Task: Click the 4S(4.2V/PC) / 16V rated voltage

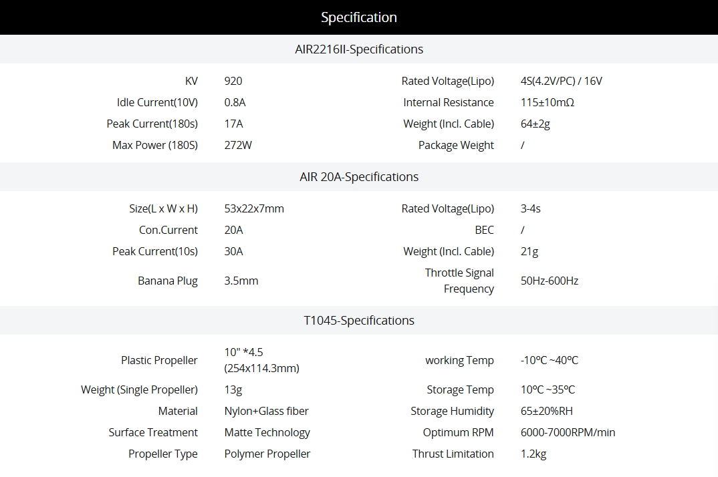Action: pyautogui.click(x=561, y=81)
